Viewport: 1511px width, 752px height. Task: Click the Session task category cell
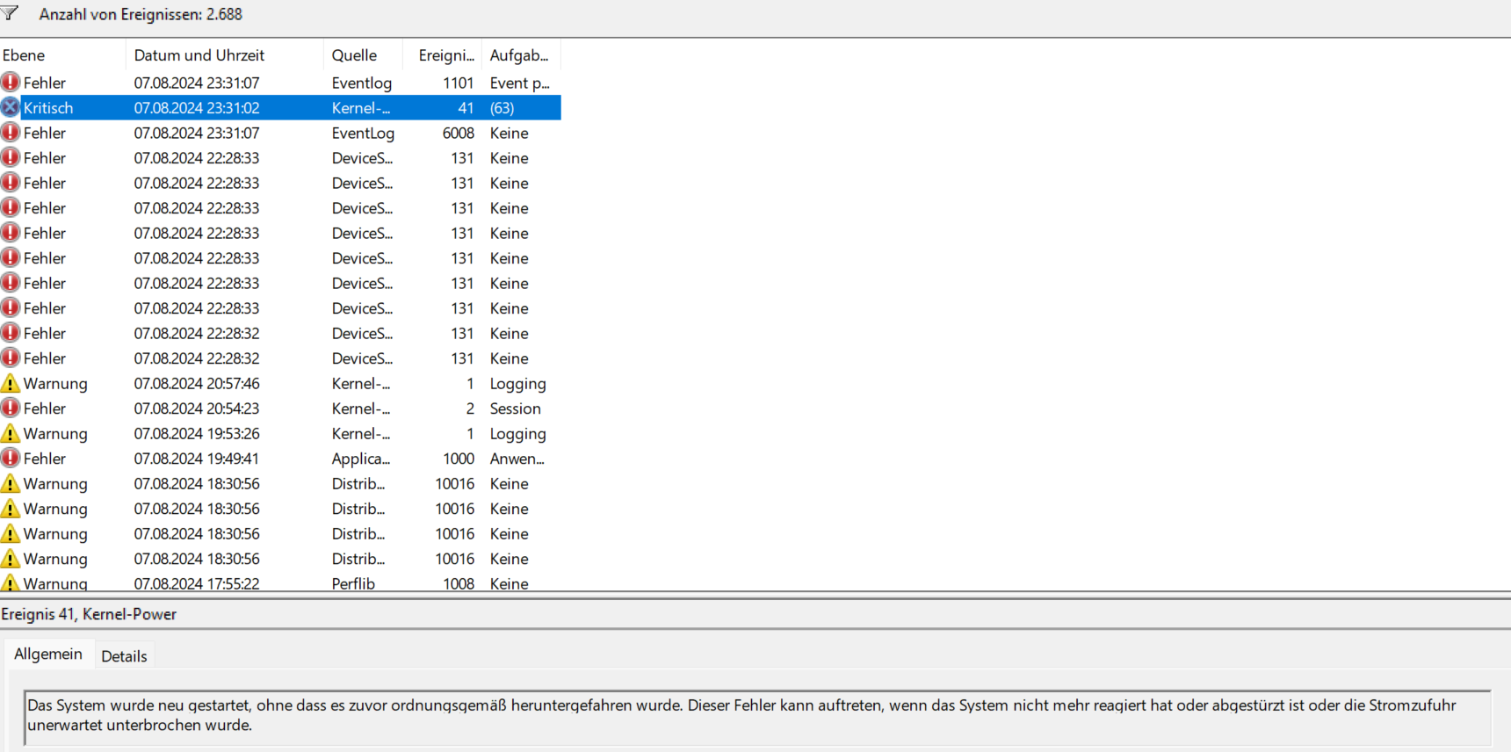(x=516, y=409)
